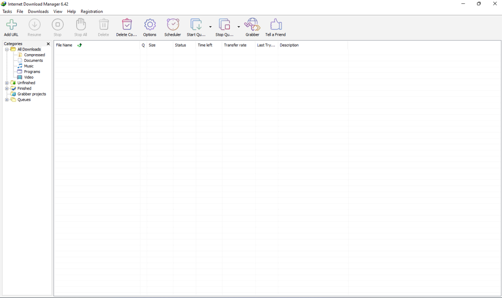Open the File menu
502x298 pixels.
point(20,12)
